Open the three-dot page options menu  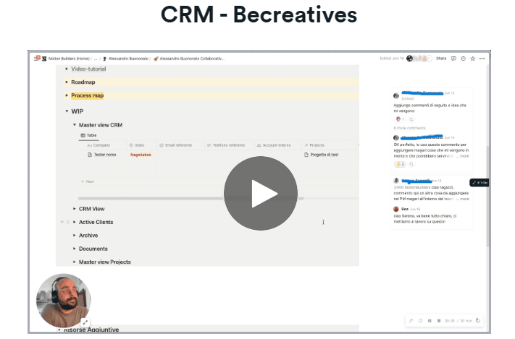tap(482, 59)
